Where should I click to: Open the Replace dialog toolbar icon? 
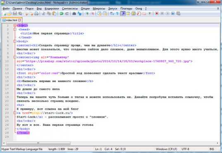click(80, 14)
